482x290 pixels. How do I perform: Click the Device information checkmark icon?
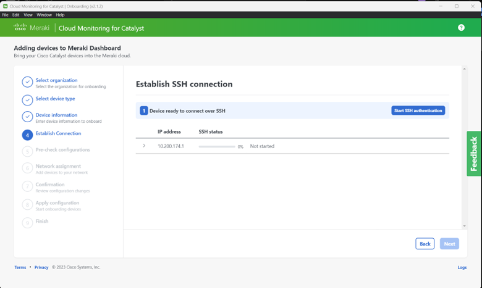27,117
